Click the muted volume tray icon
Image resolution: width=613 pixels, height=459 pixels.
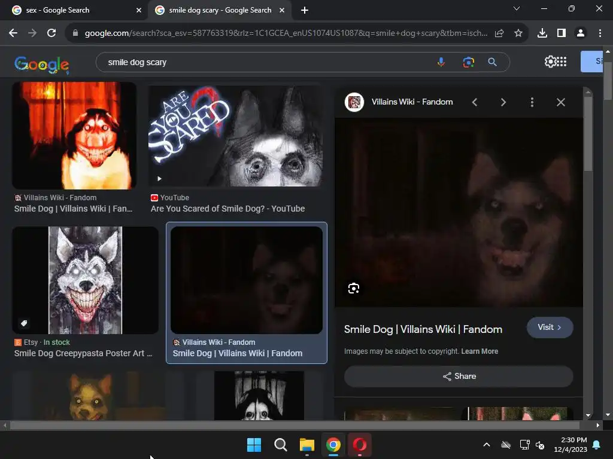540,445
